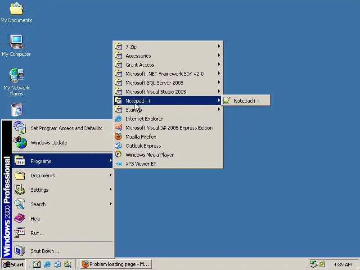This screenshot has height=270, width=360.
Task: Click the Help book icon in Start menu
Action: [20, 218]
